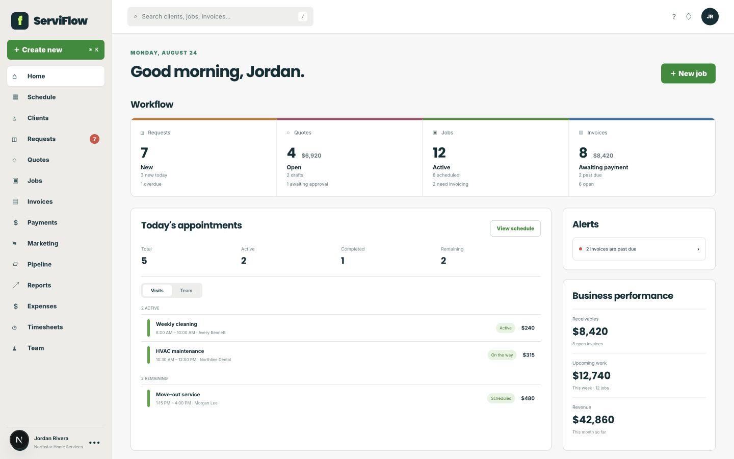The height and width of the screenshot is (459, 734).
Task: Click the Payments dollar icon
Action: pos(15,223)
